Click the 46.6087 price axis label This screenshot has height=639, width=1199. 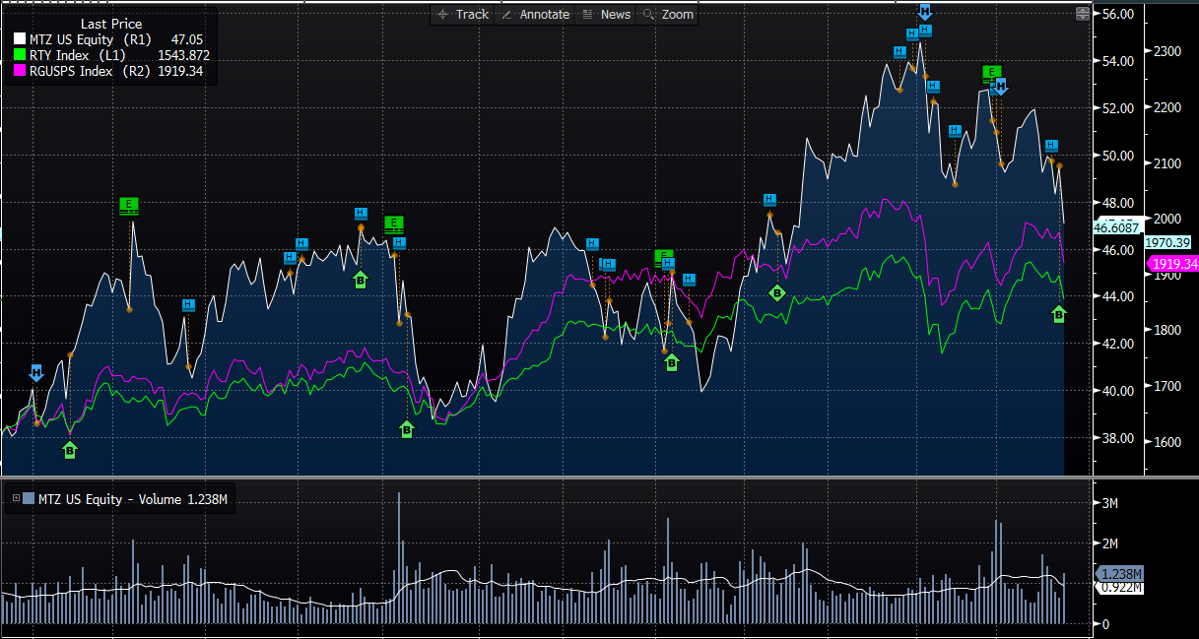1115,227
